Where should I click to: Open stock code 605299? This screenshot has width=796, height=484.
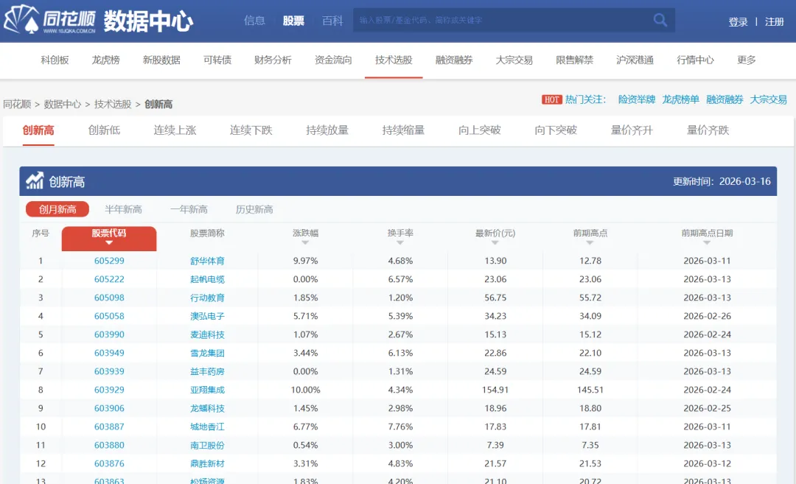pos(109,261)
